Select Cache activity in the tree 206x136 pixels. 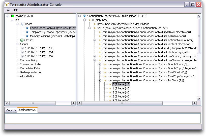(x=28, y=60)
